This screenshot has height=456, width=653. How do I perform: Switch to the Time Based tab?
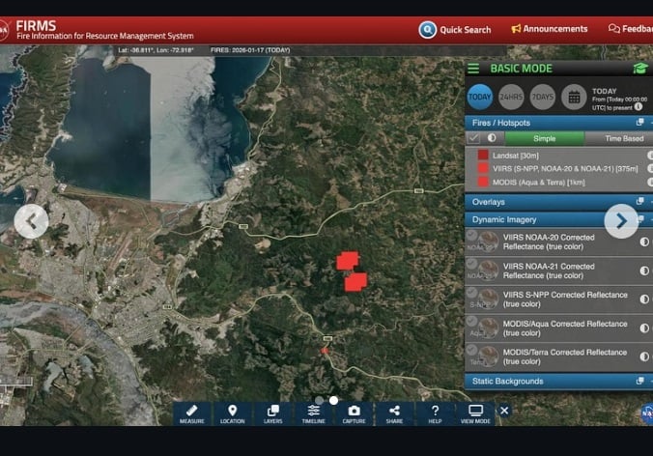tap(623, 138)
